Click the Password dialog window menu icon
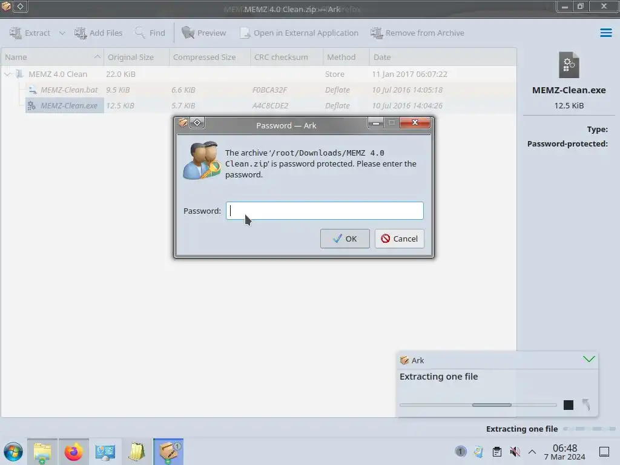This screenshot has width=620, height=465. click(x=183, y=123)
